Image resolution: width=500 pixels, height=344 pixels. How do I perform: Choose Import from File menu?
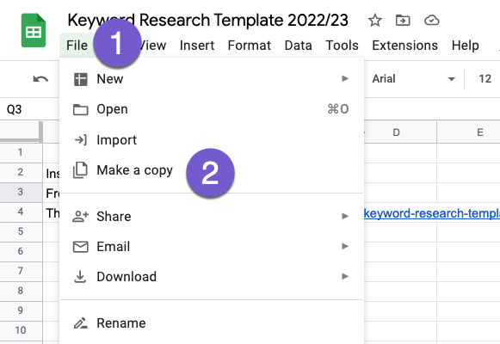click(212, 139)
